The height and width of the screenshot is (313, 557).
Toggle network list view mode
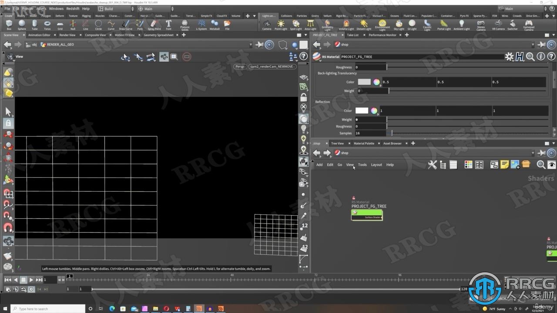click(453, 164)
